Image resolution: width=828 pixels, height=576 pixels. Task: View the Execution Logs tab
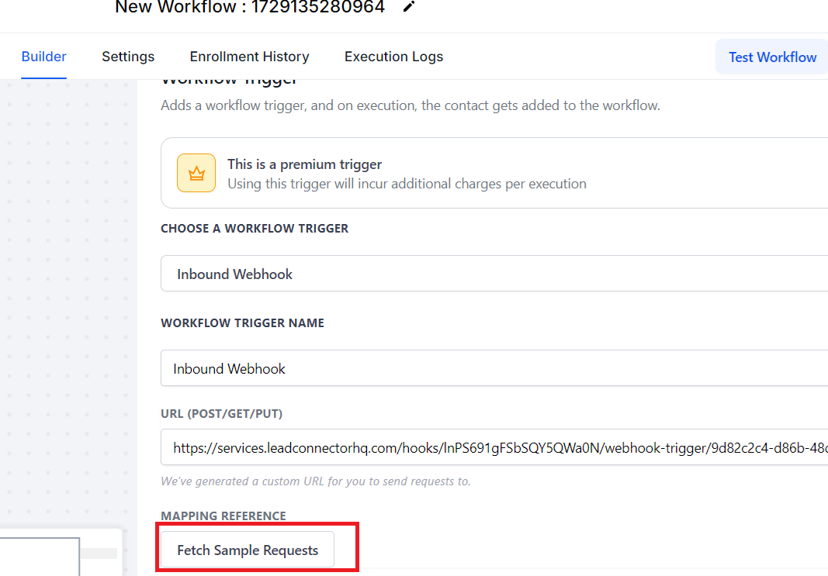393,57
